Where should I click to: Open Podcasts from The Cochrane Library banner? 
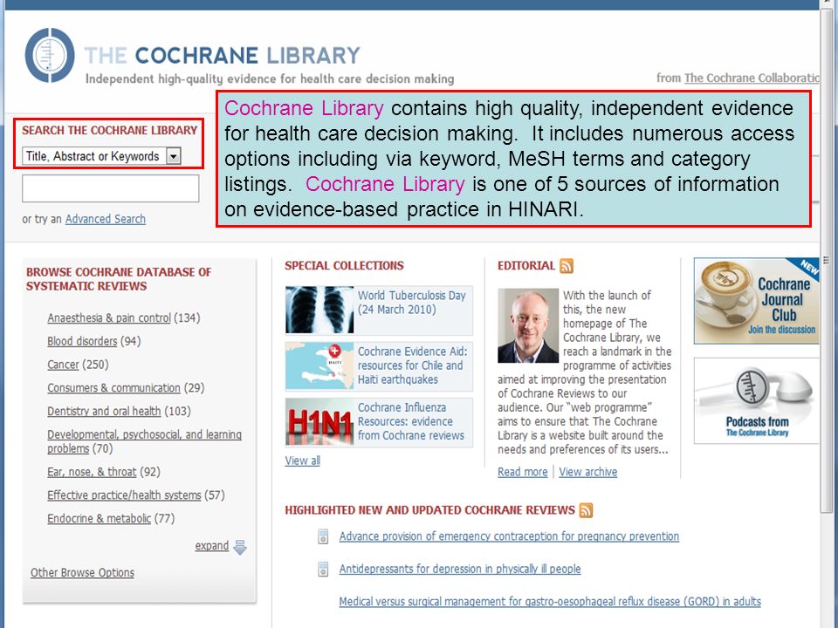(756, 401)
